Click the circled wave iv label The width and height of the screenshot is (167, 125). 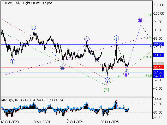(x=87, y=39)
